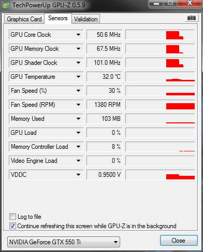The width and height of the screenshot is (203, 252).
Task: Select the Sensors tab
Action: (x=58, y=18)
